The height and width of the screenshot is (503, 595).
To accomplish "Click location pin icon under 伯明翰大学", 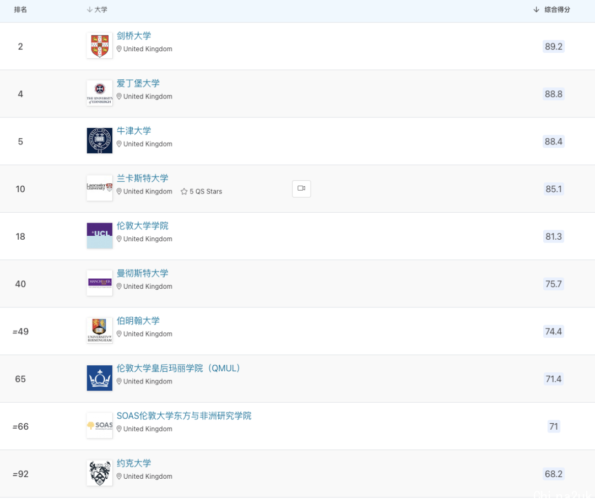I will (119, 334).
